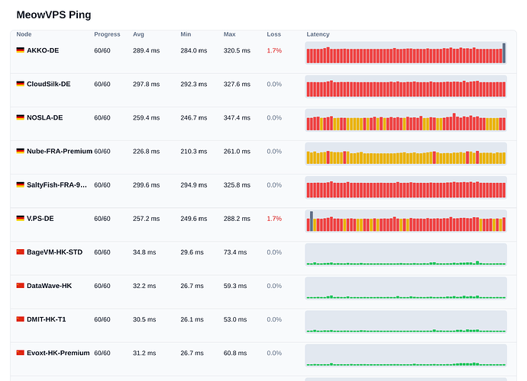Click the Min column header
This screenshot has width=527, height=381.
coord(186,34)
